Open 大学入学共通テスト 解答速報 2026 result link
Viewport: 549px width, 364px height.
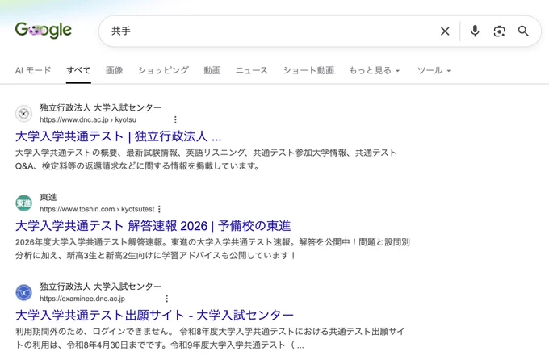pos(153,226)
